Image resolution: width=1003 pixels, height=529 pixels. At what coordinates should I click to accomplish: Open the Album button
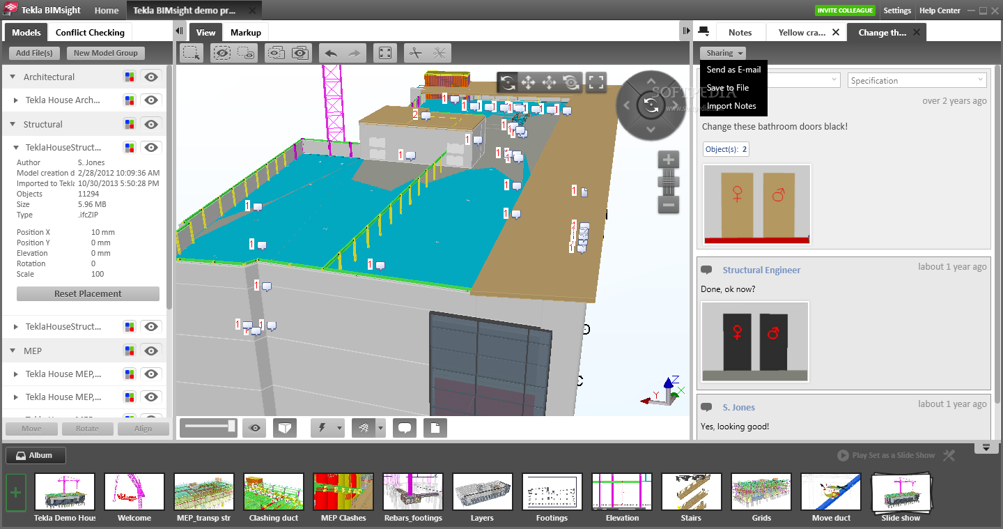(x=36, y=455)
